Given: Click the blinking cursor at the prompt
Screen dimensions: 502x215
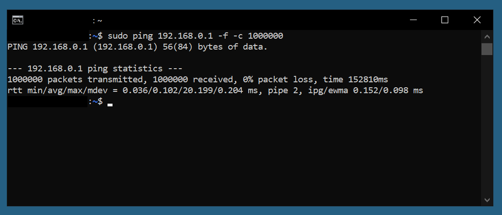Looking at the screenshot, I should point(110,105).
